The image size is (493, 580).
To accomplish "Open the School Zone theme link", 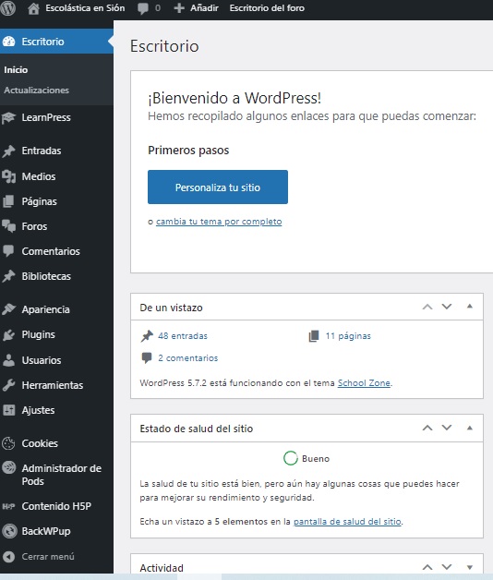I will [x=364, y=383].
